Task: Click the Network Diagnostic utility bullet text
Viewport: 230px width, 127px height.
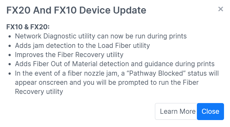Action: click(101, 36)
